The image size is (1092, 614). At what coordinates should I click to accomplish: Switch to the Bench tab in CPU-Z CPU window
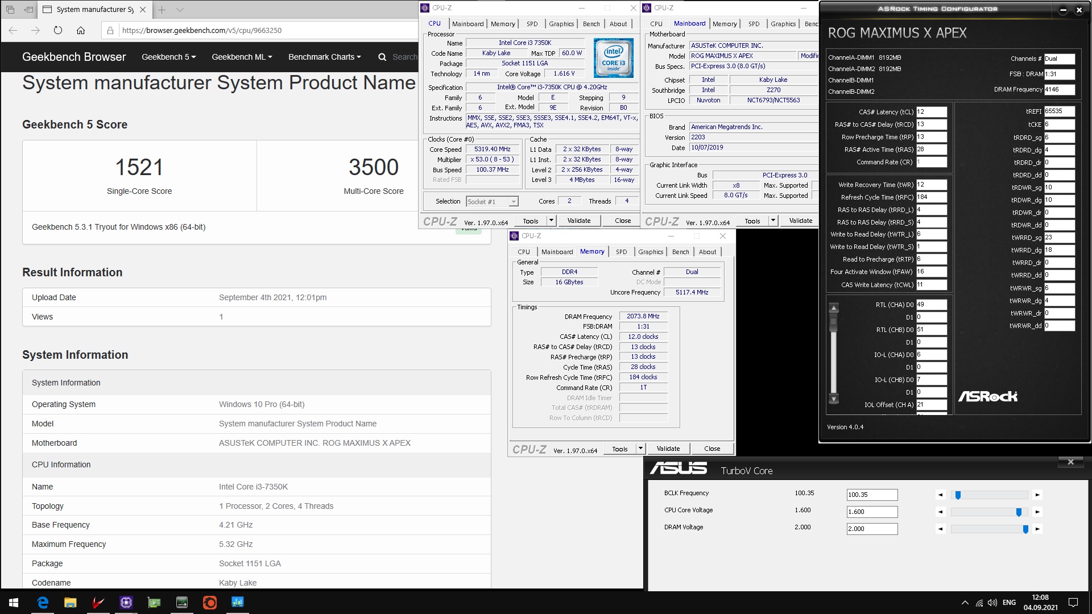pos(591,24)
